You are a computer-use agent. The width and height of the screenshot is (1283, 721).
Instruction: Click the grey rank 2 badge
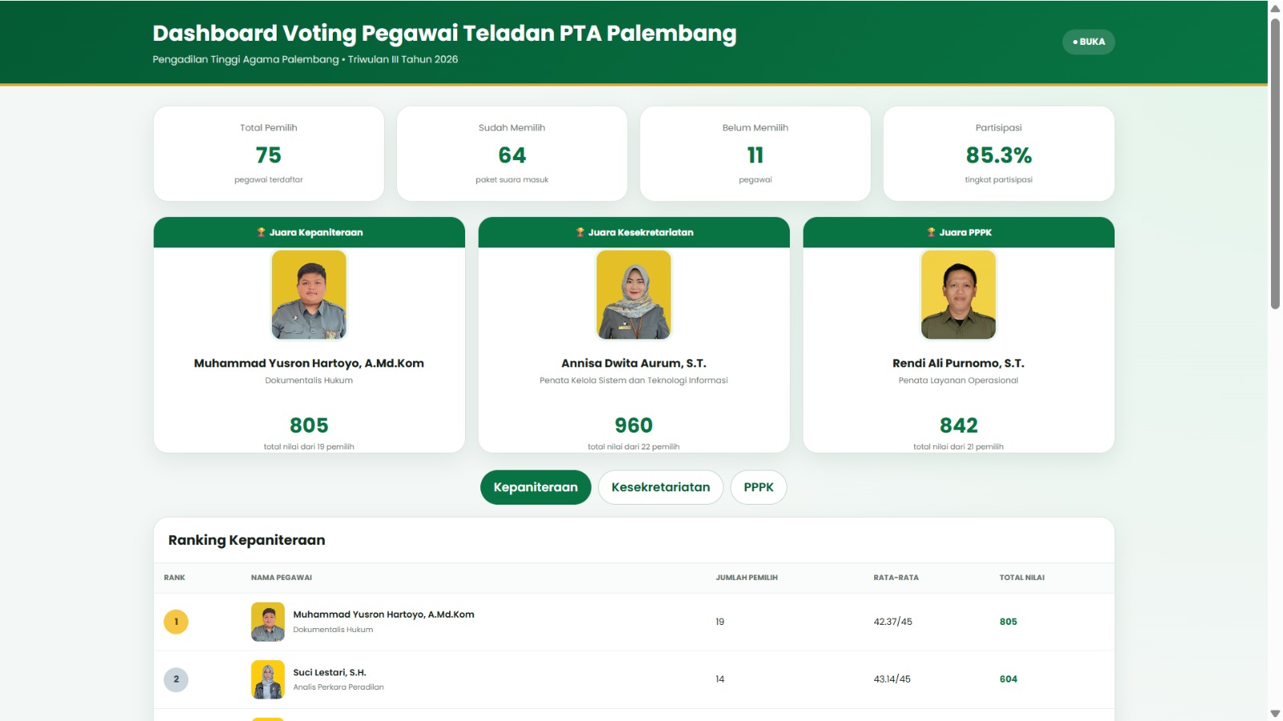click(176, 679)
